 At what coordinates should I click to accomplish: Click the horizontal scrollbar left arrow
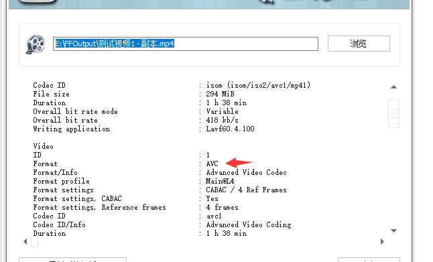(x=25, y=242)
